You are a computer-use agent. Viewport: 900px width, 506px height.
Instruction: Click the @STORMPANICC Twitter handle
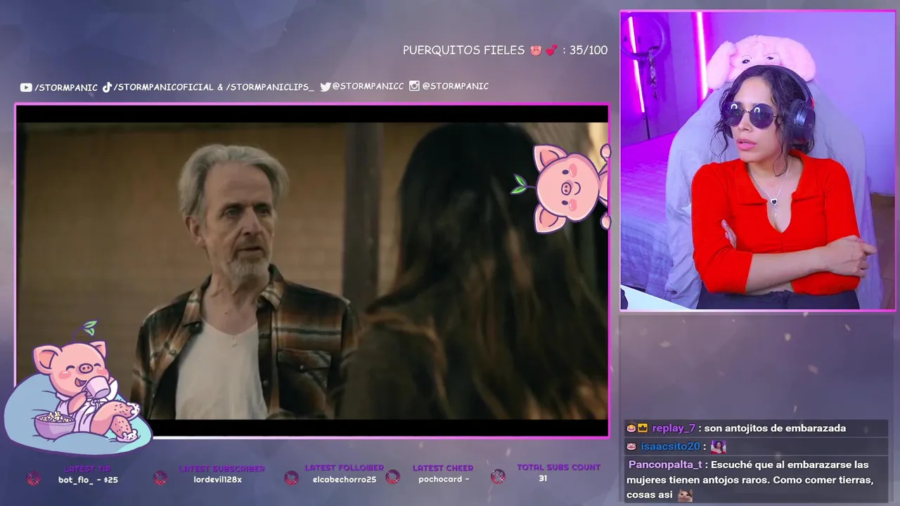pos(368,86)
